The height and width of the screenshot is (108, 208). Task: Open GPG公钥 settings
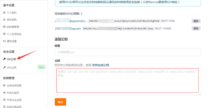11,67
